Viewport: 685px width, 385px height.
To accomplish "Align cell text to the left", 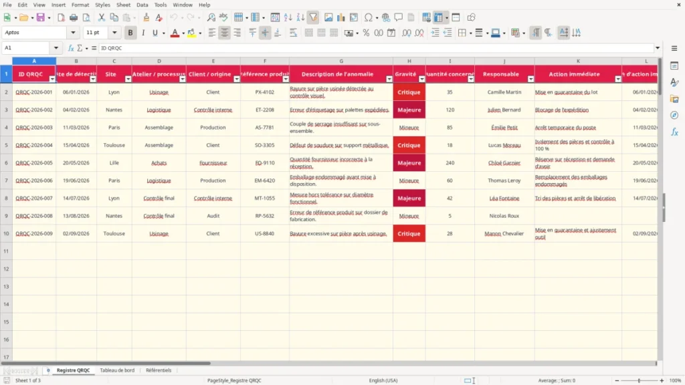I will point(212,33).
